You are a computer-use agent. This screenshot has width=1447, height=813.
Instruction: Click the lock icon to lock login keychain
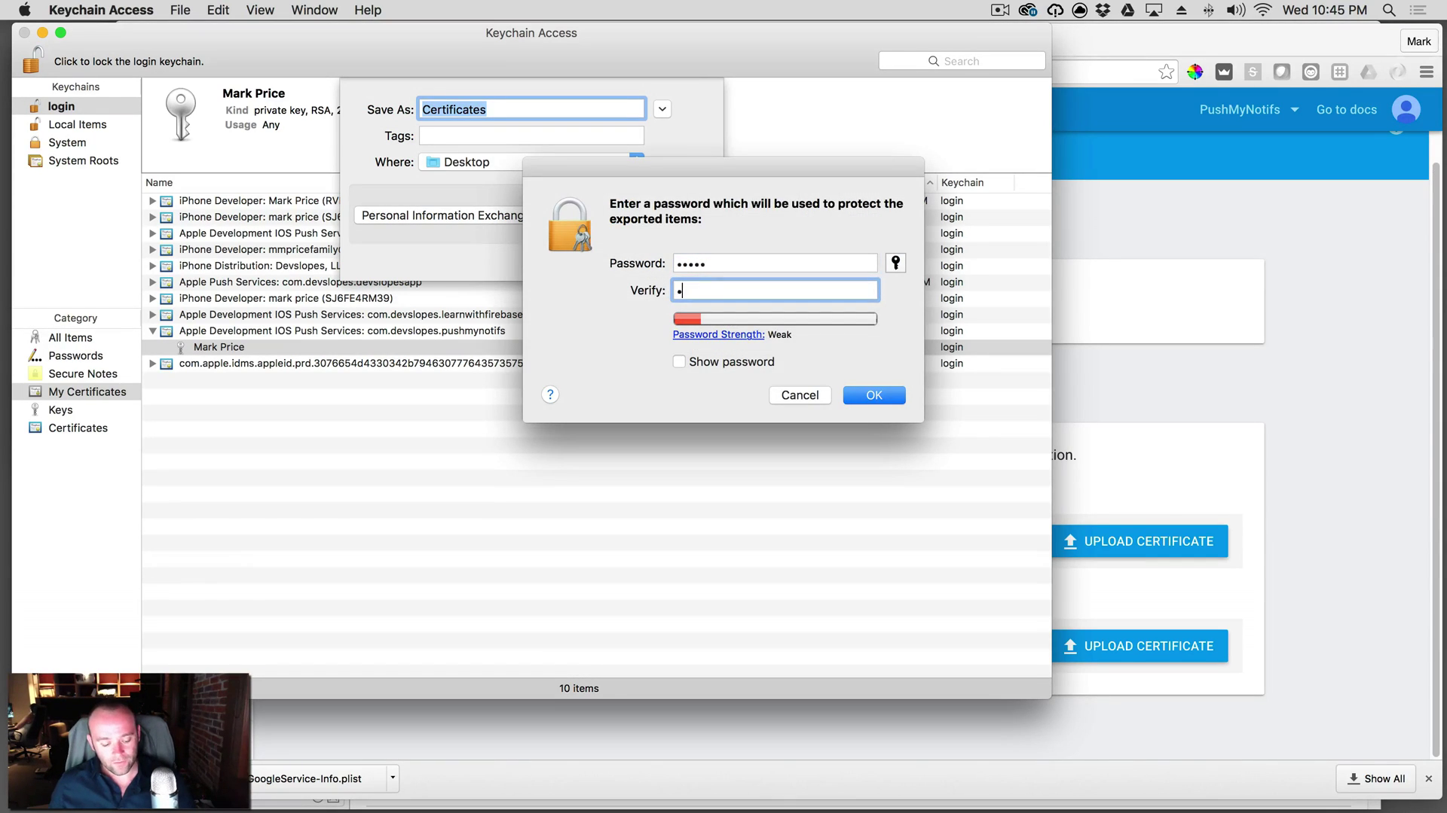tap(32, 60)
